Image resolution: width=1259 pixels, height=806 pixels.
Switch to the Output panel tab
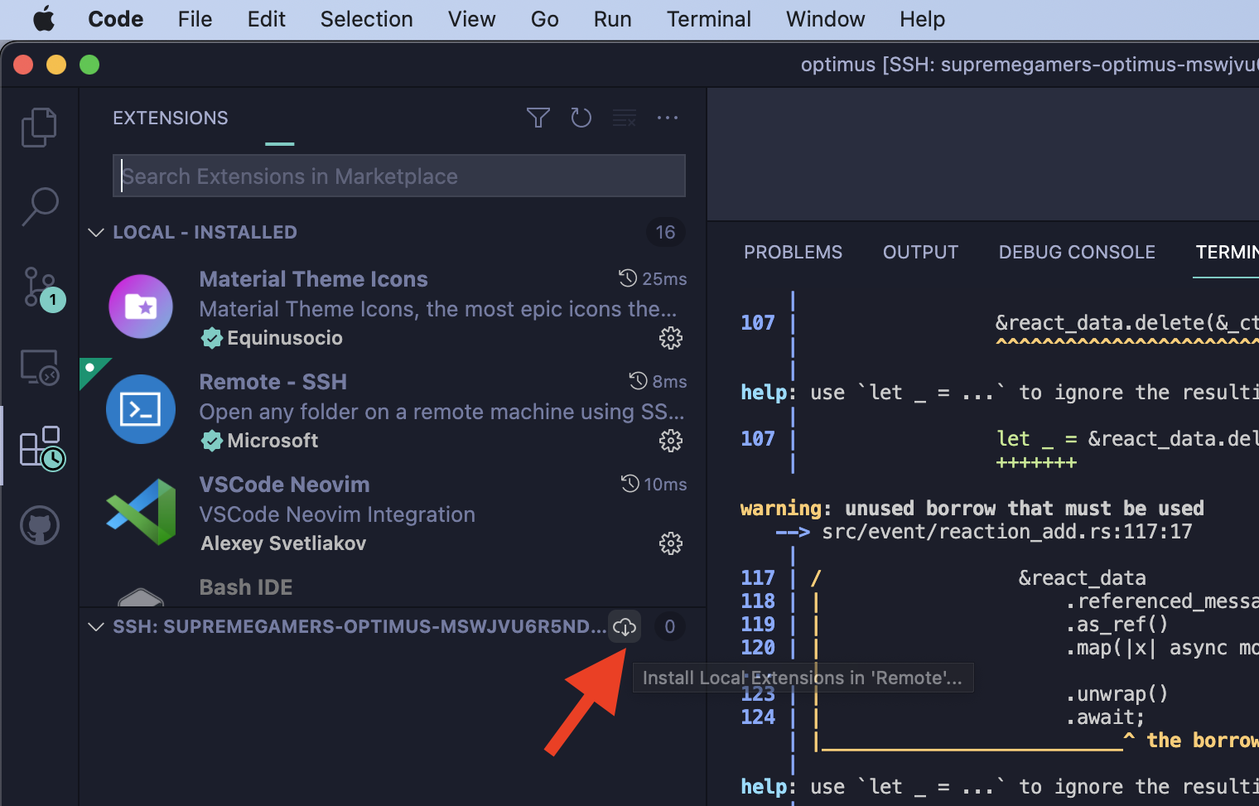[920, 253]
